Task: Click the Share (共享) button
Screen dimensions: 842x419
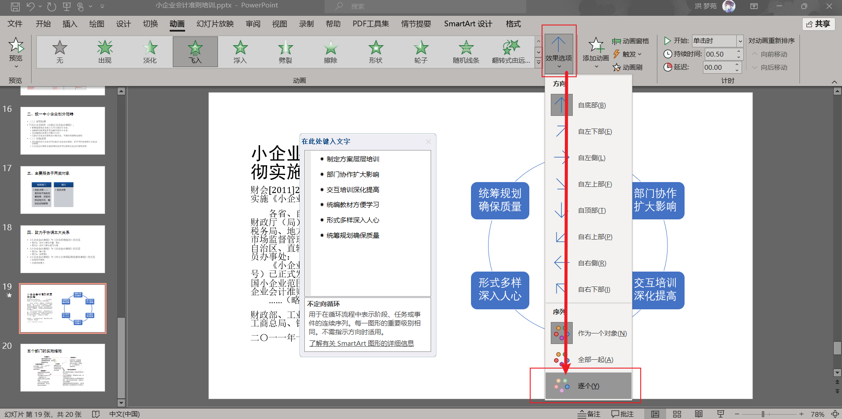Action: [x=818, y=24]
